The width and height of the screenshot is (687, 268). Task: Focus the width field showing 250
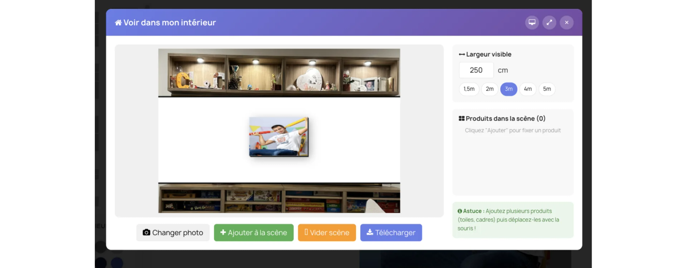[x=476, y=70]
